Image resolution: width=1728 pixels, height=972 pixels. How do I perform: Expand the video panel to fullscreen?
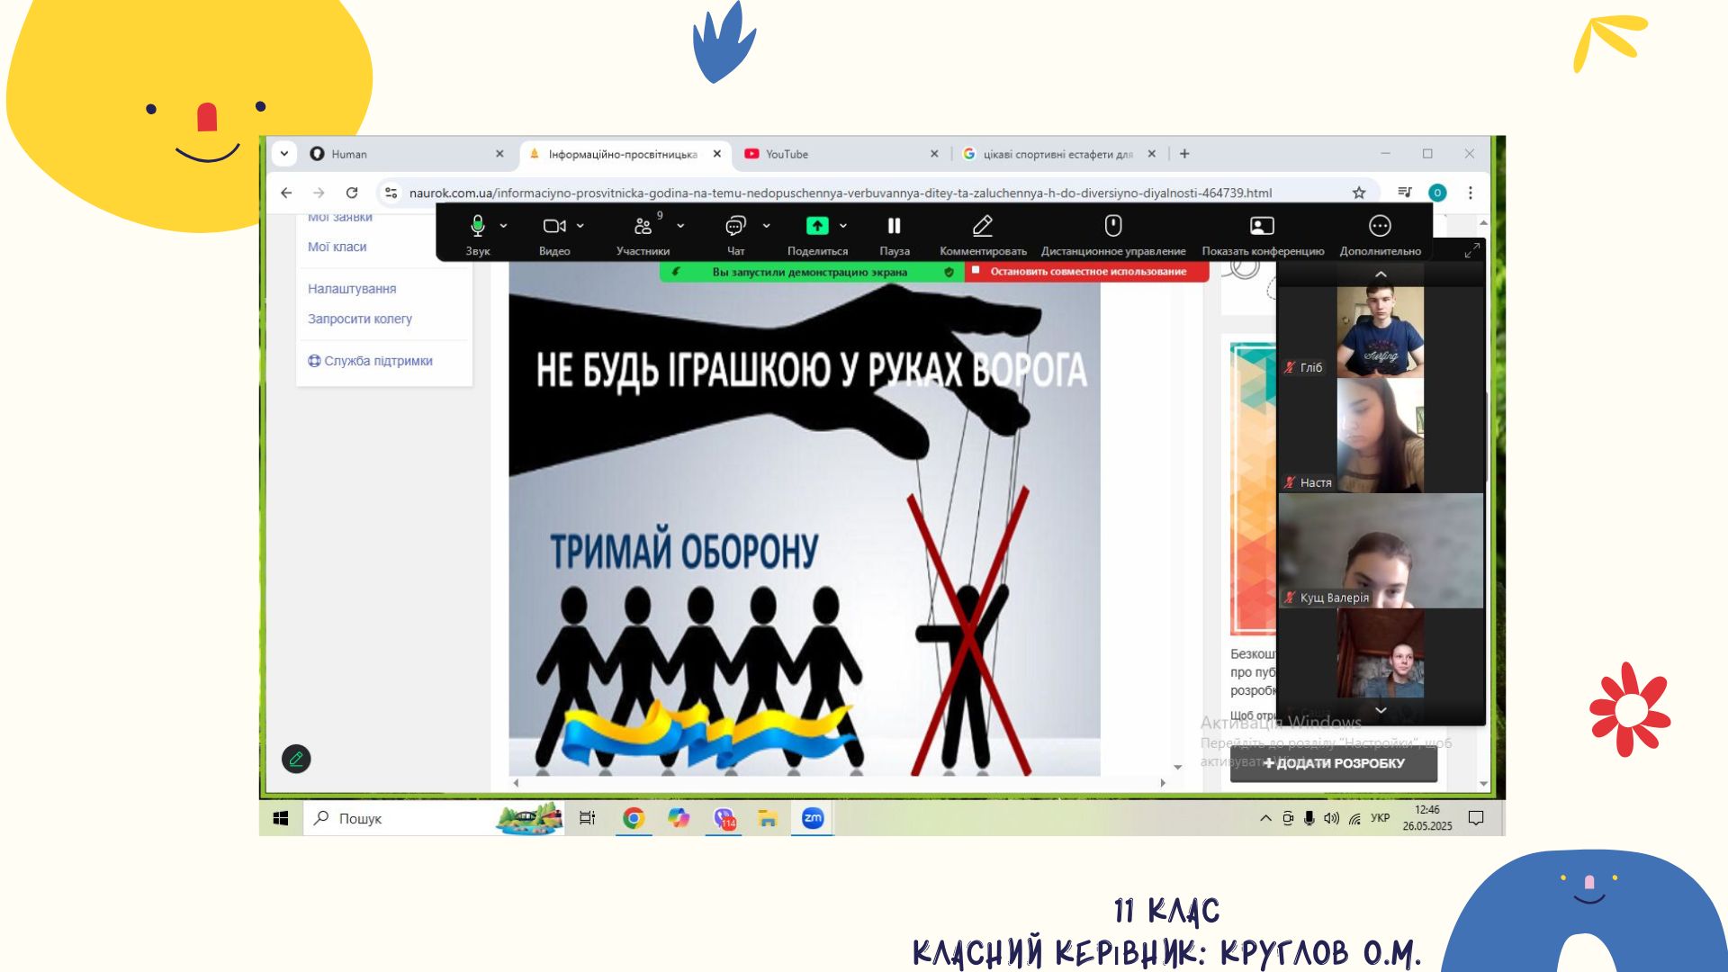click(x=1471, y=250)
